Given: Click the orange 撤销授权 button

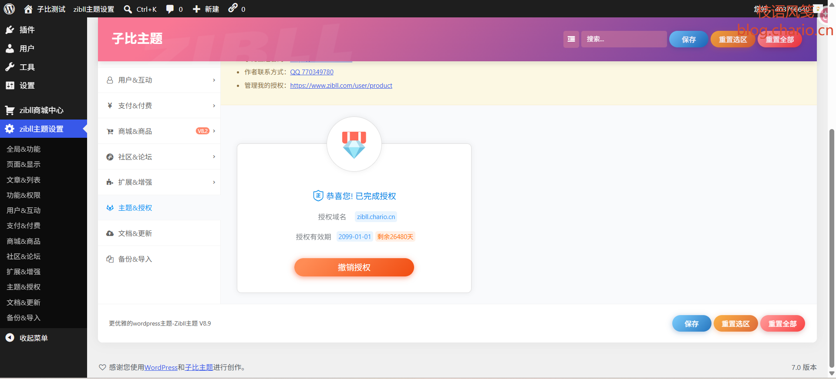Looking at the screenshot, I should tap(354, 267).
